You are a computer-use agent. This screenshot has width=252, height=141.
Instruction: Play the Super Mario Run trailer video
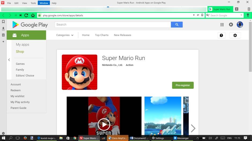104,124
